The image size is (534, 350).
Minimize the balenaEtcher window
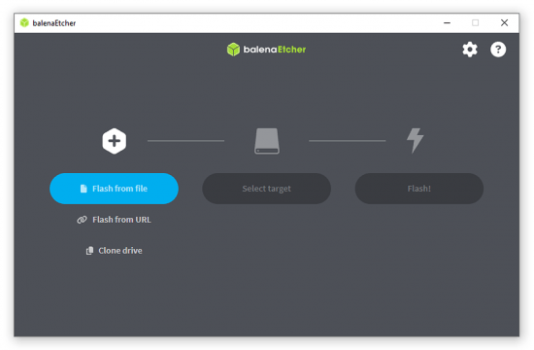click(448, 23)
